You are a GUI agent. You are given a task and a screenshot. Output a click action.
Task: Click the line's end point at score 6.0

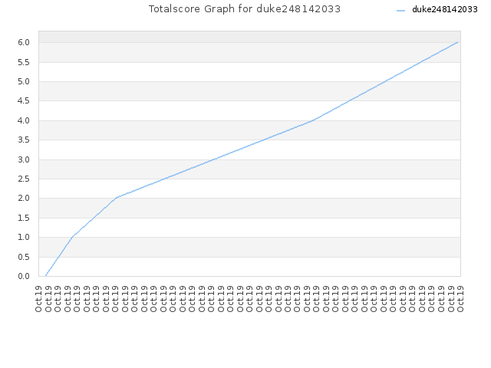458,42
